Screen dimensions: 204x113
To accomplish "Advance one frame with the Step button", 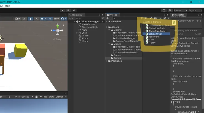I will pos(74,10).
